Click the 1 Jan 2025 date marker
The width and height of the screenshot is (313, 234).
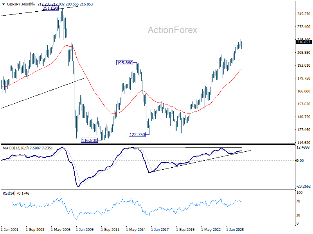pos(235,229)
